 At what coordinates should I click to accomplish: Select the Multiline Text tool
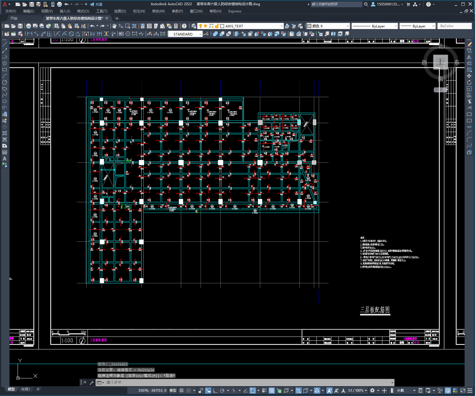[5, 159]
